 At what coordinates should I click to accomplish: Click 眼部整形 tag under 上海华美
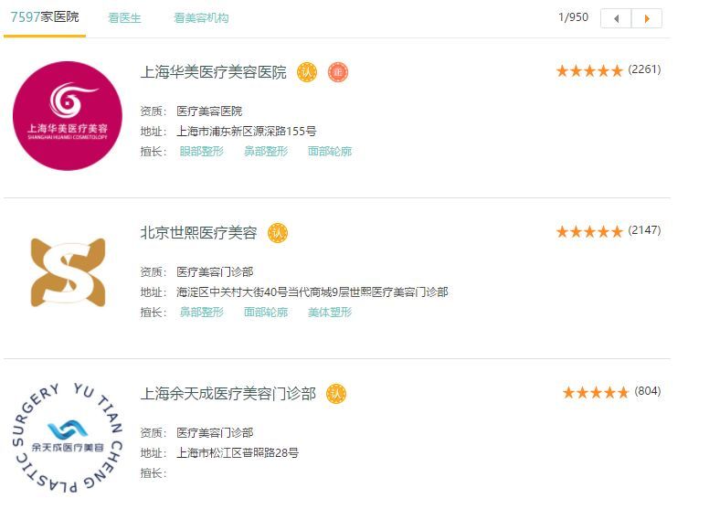[202, 151]
